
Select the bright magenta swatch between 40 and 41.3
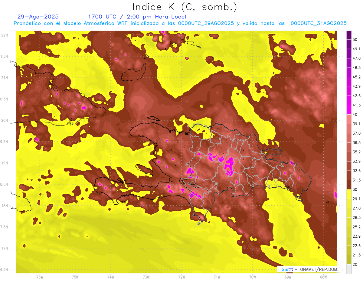coord(349,110)
